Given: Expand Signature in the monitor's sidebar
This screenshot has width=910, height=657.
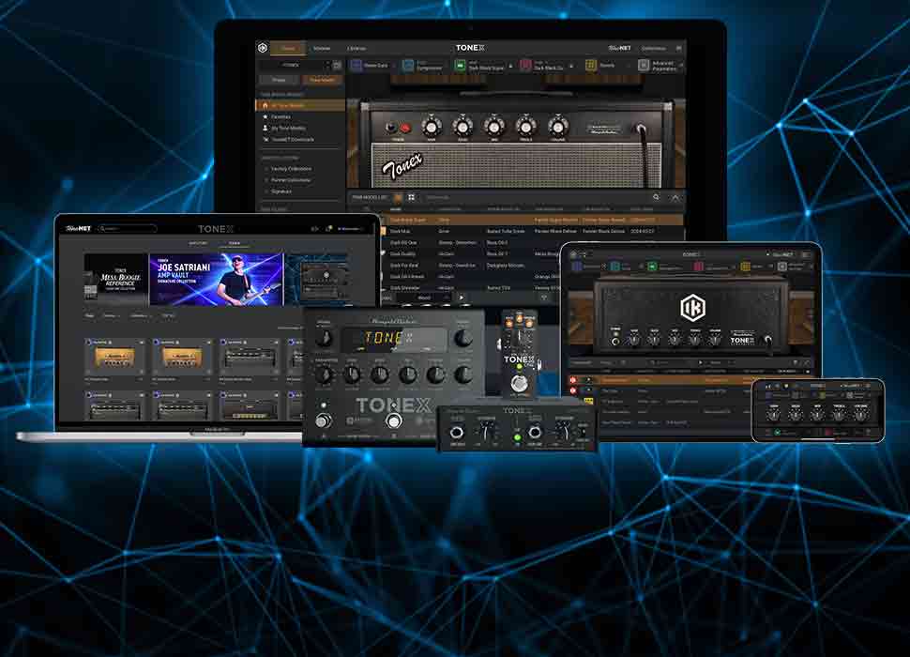Looking at the screenshot, I should 281,191.
